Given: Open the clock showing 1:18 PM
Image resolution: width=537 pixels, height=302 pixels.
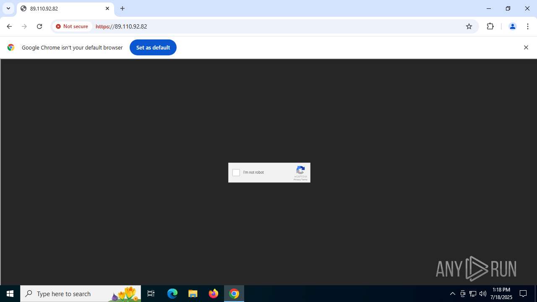Looking at the screenshot, I should [x=501, y=294].
